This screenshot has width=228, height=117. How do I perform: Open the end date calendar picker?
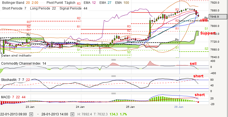tap(73, 114)
